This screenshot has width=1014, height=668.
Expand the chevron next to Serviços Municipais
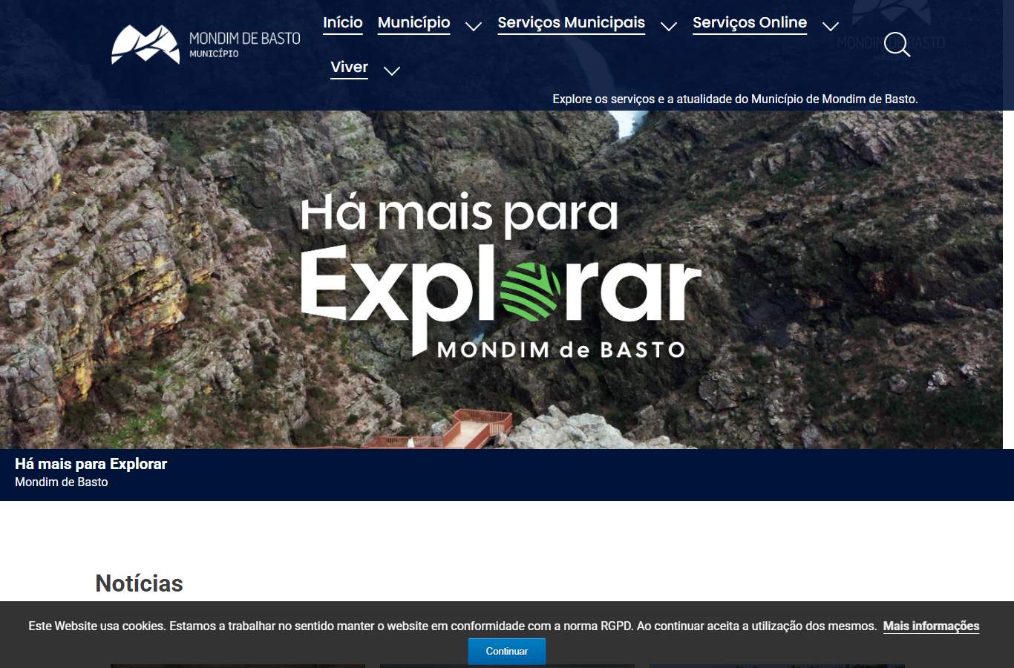(x=668, y=27)
